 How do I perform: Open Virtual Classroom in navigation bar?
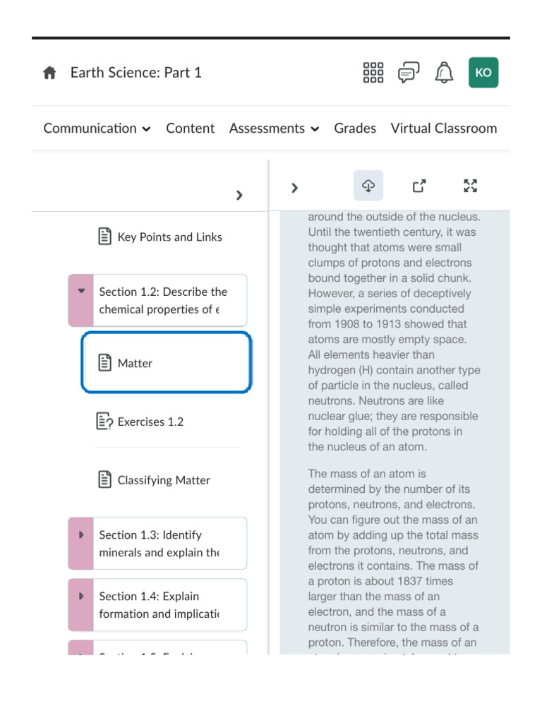tap(443, 129)
